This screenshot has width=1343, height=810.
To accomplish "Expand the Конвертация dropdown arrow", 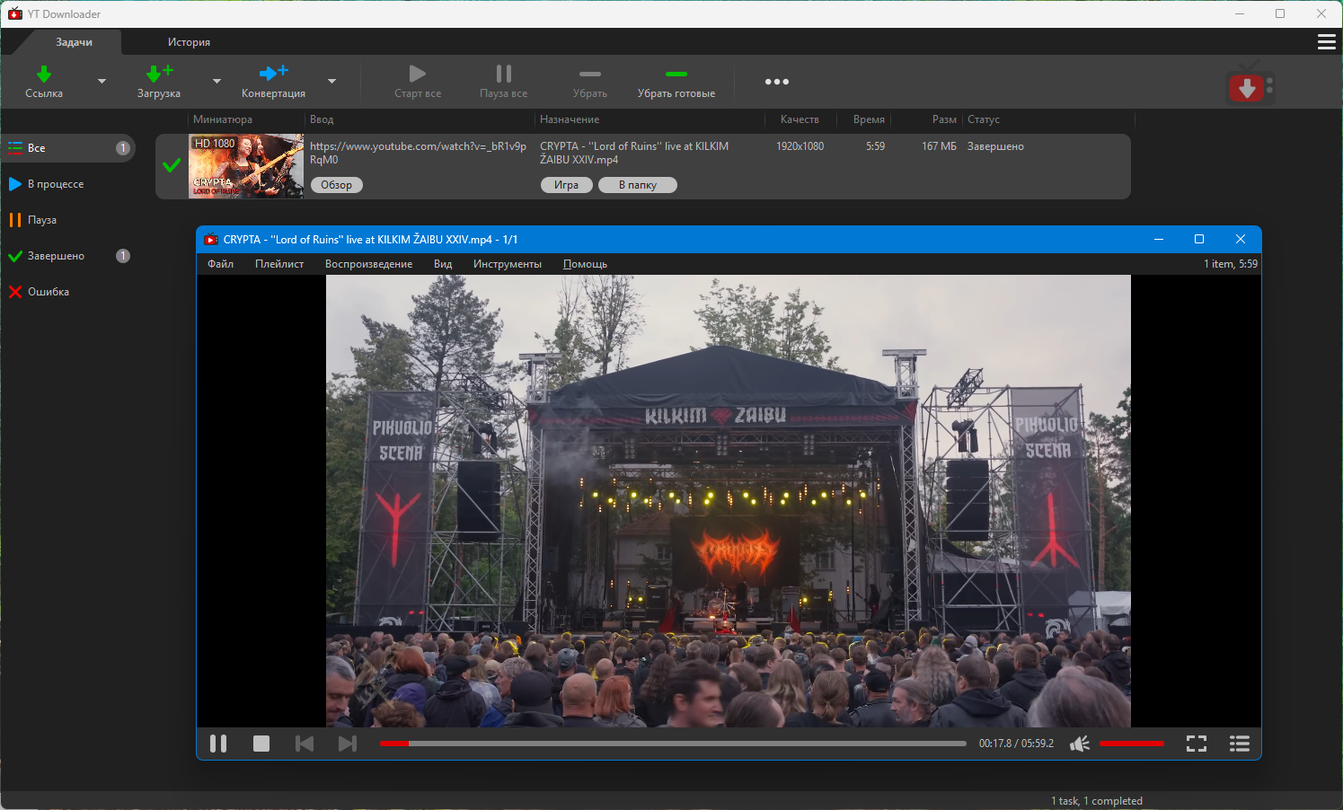I will [331, 82].
